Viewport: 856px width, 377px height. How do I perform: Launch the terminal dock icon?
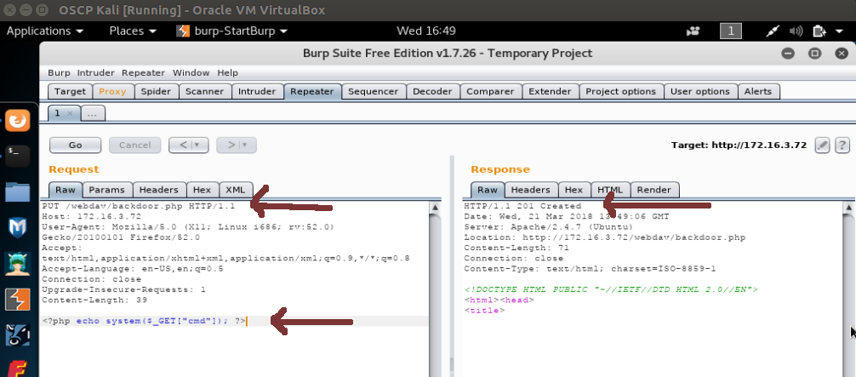(x=18, y=156)
